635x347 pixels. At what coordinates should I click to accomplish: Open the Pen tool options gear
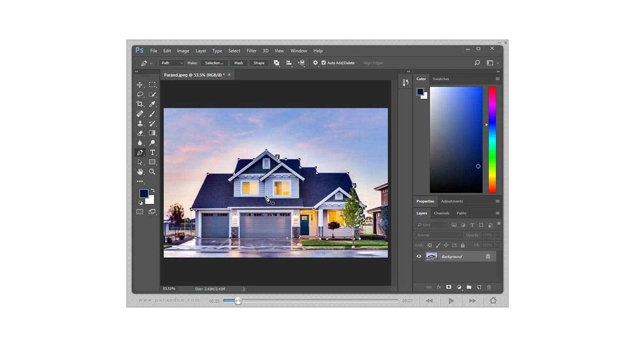point(316,63)
